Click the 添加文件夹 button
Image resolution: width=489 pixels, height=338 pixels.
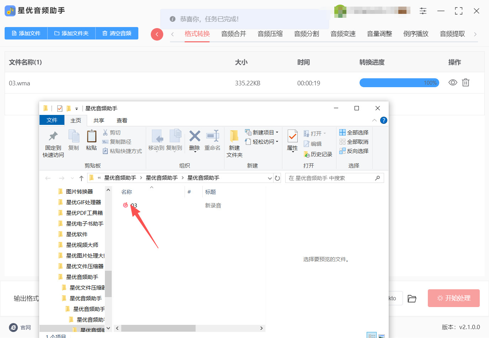[x=71, y=33]
